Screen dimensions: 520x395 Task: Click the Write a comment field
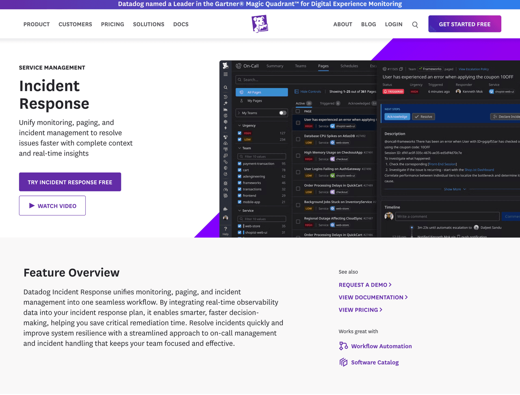coord(447,216)
